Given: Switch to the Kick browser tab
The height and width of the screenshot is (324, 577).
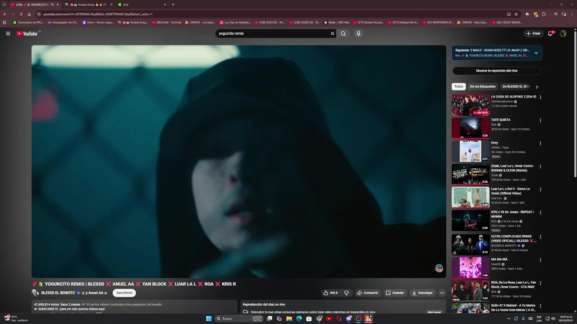Looking at the screenshot, I should click(142, 4).
